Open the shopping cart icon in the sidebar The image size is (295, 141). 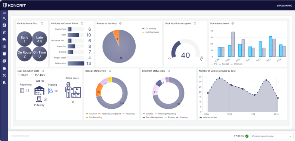[x=4, y=32]
